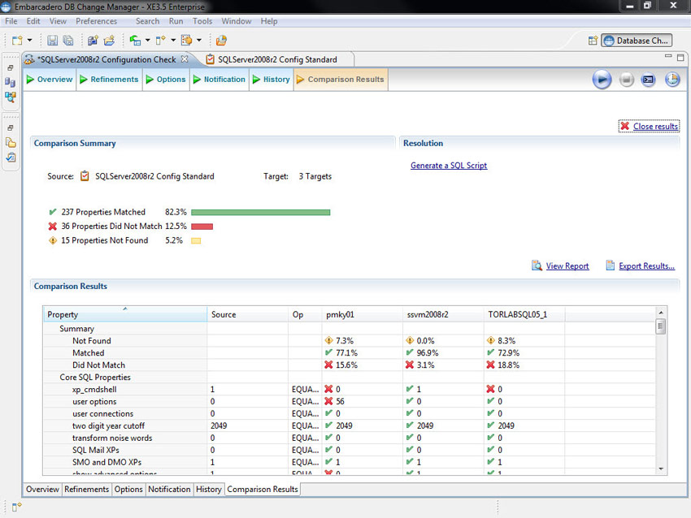Click the green arrow table toolbar icon
The image size is (691, 518).
click(x=135, y=41)
